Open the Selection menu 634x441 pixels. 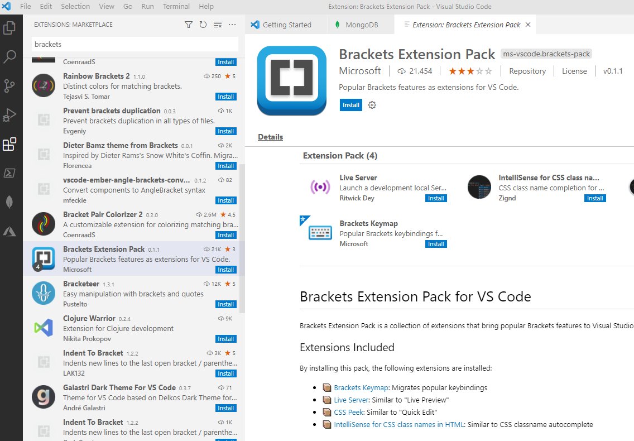click(x=75, y=7)
